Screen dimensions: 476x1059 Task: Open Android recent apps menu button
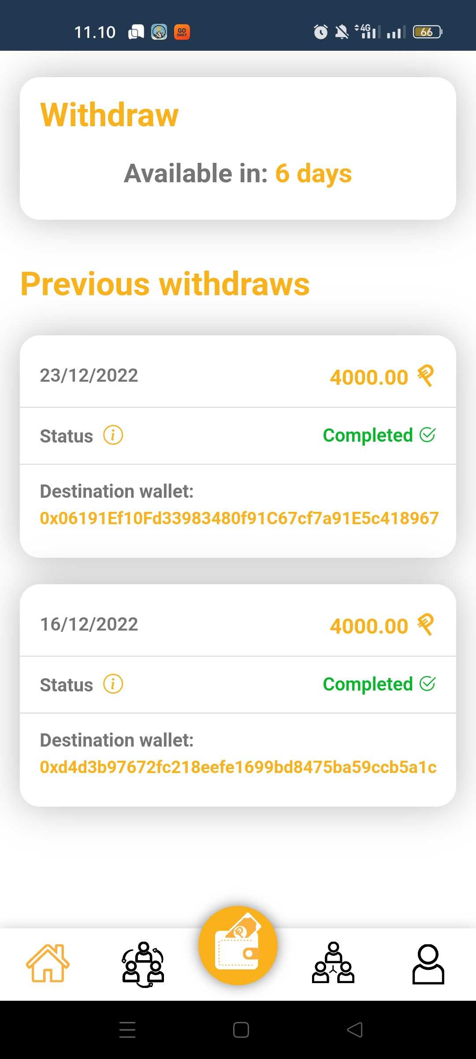tap(127, 1030)
